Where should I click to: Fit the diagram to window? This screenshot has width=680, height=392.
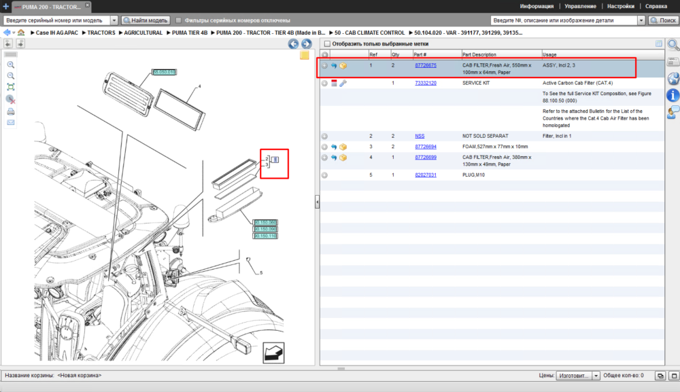[11, 87]
